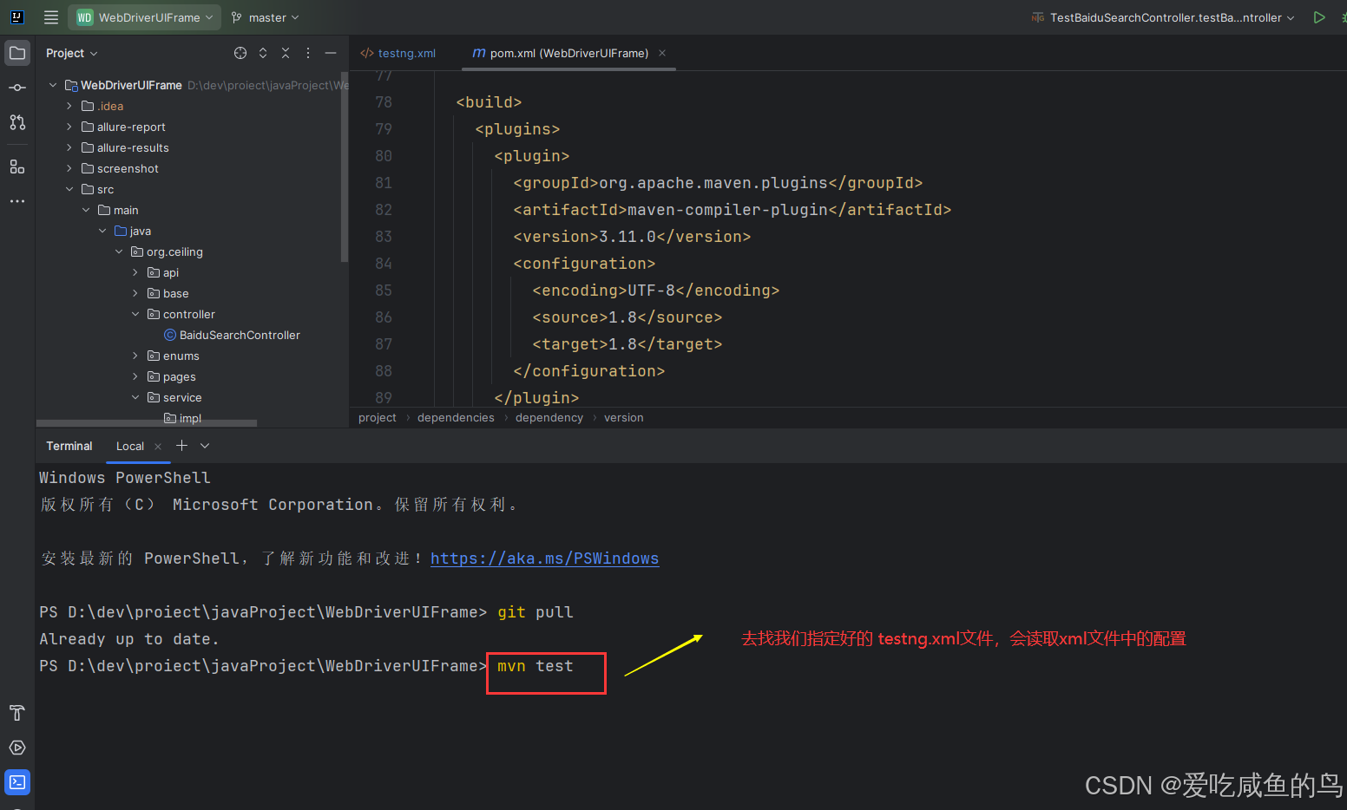Click Collapse All in the Project panel
Viewport: 1347px width, 810px height.
click(286, 53)
